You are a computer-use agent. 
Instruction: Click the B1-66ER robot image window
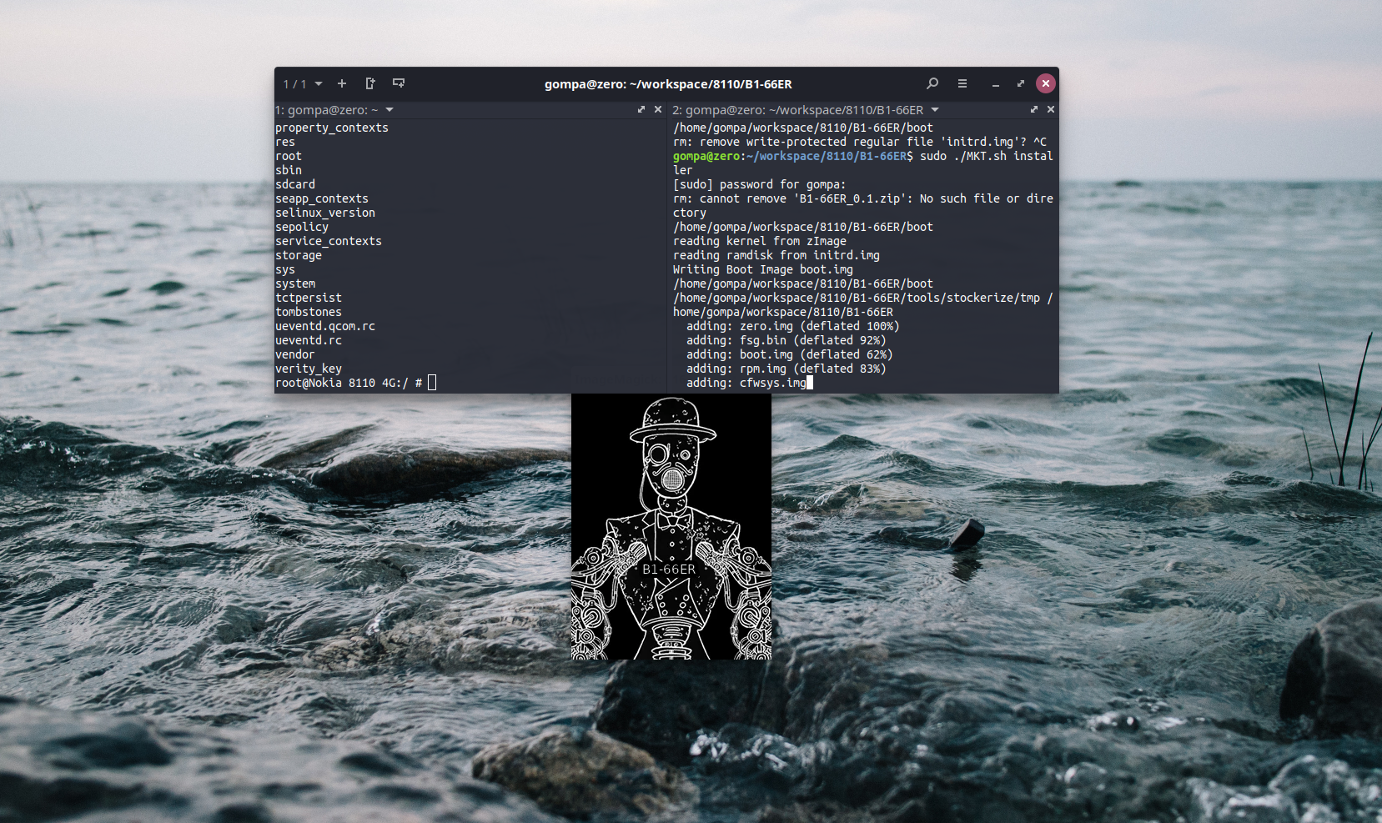(671, 527)
